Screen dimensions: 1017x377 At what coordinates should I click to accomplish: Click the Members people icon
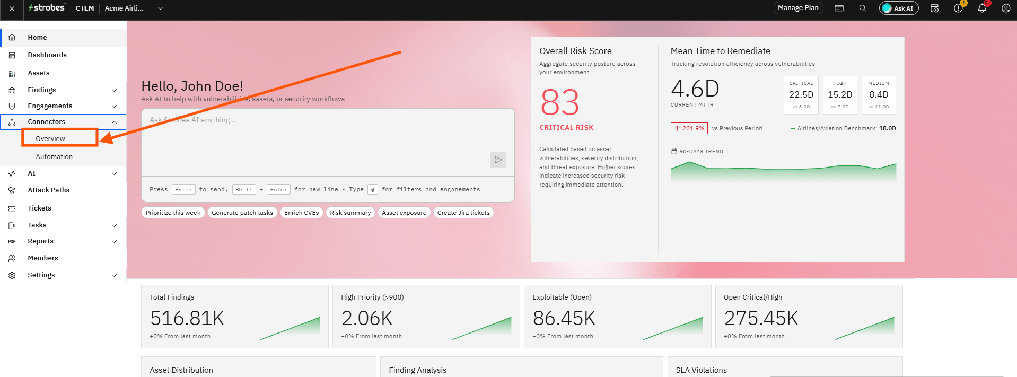(12, 258)
